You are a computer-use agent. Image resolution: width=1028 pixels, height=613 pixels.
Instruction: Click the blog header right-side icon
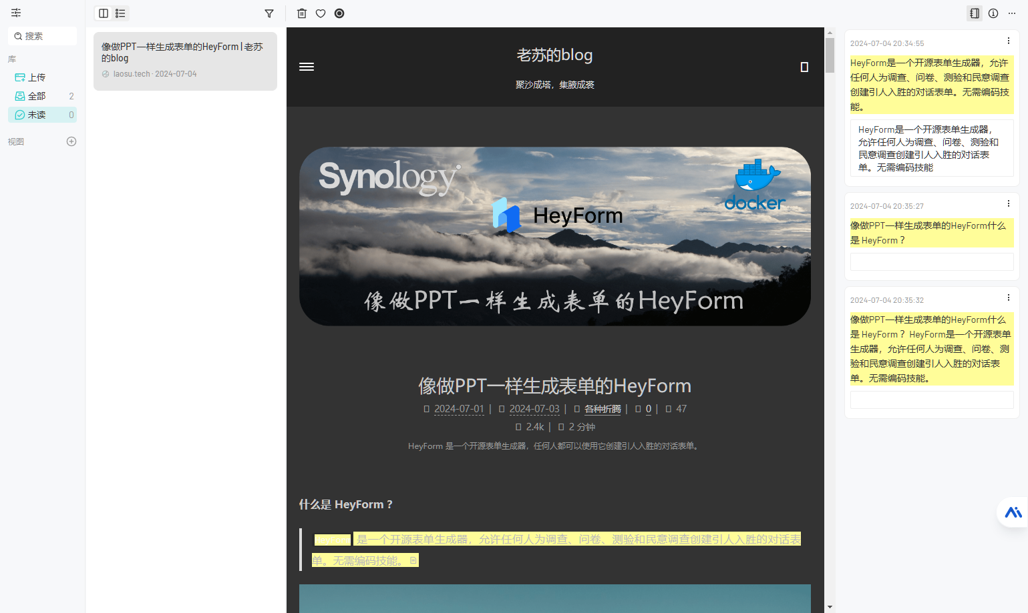[804, 67]
